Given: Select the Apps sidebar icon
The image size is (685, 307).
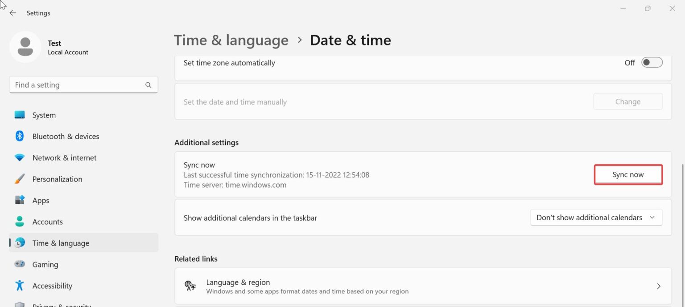Looking at the screenshot, I should pyautogui.click(x=20, y=200).
